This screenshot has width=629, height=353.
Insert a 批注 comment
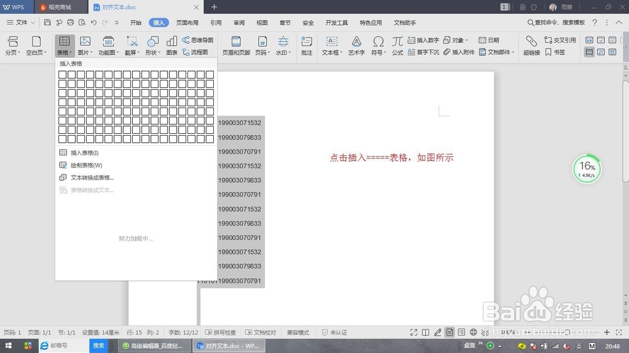[x=306, y=45]
